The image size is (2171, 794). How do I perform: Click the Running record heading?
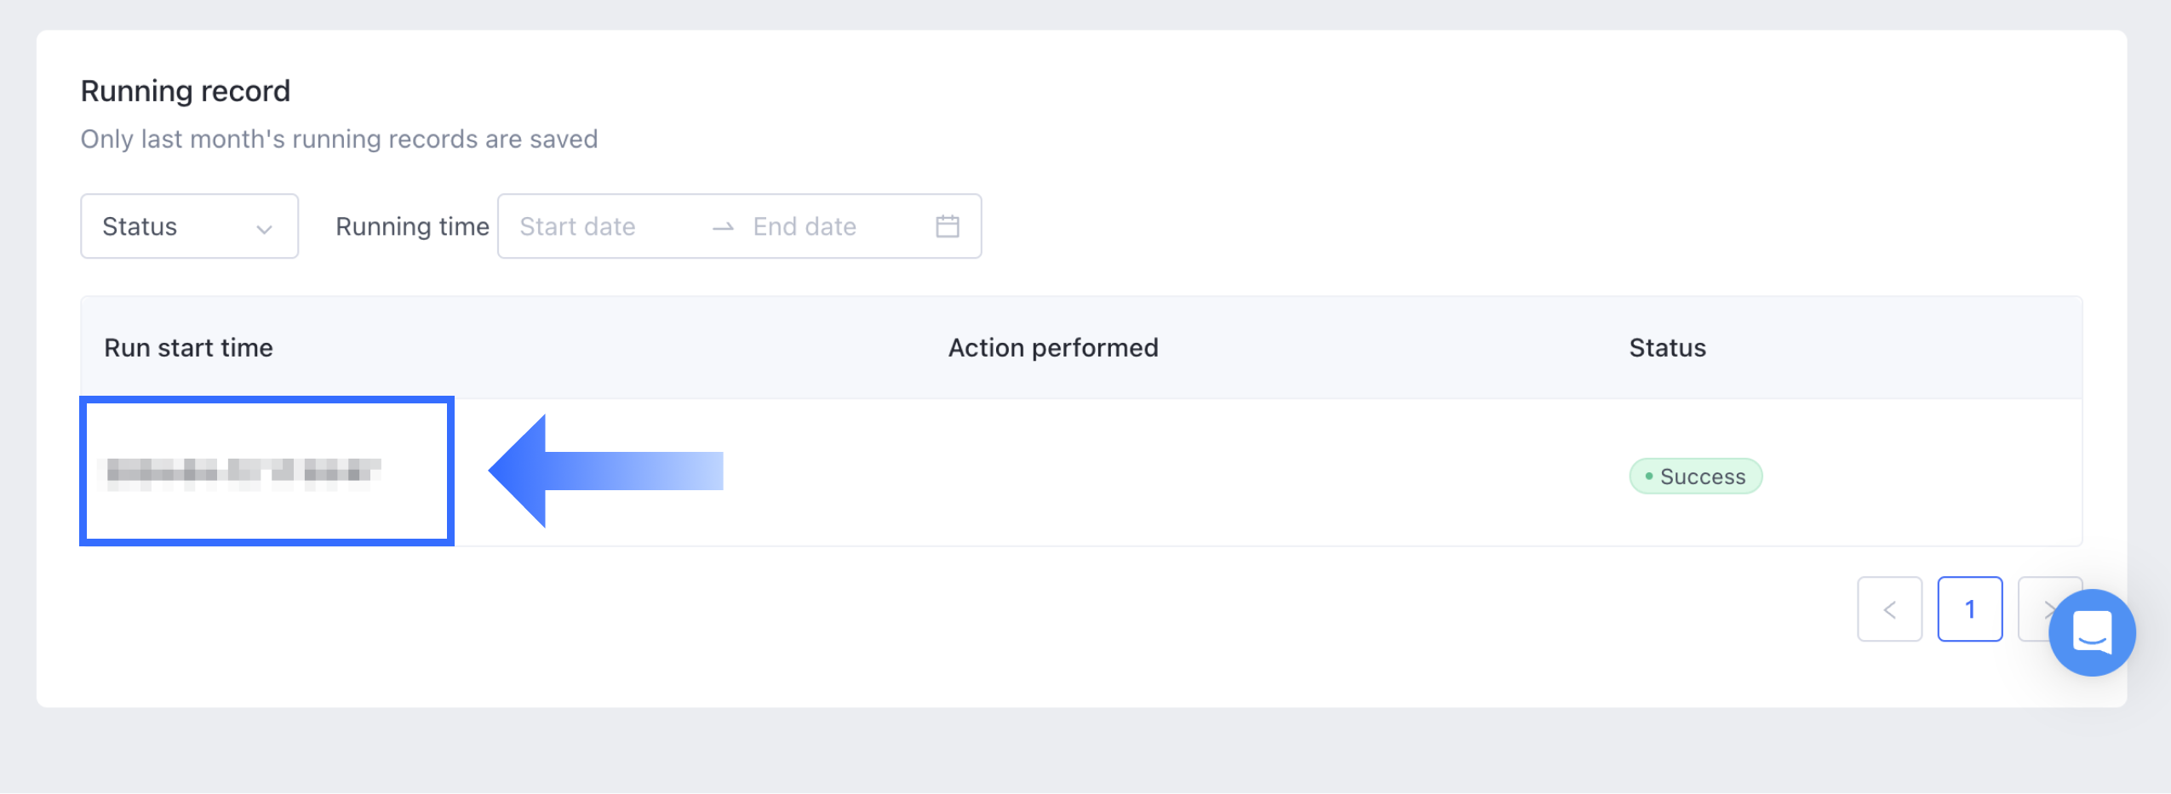click(x=186, y=91)
